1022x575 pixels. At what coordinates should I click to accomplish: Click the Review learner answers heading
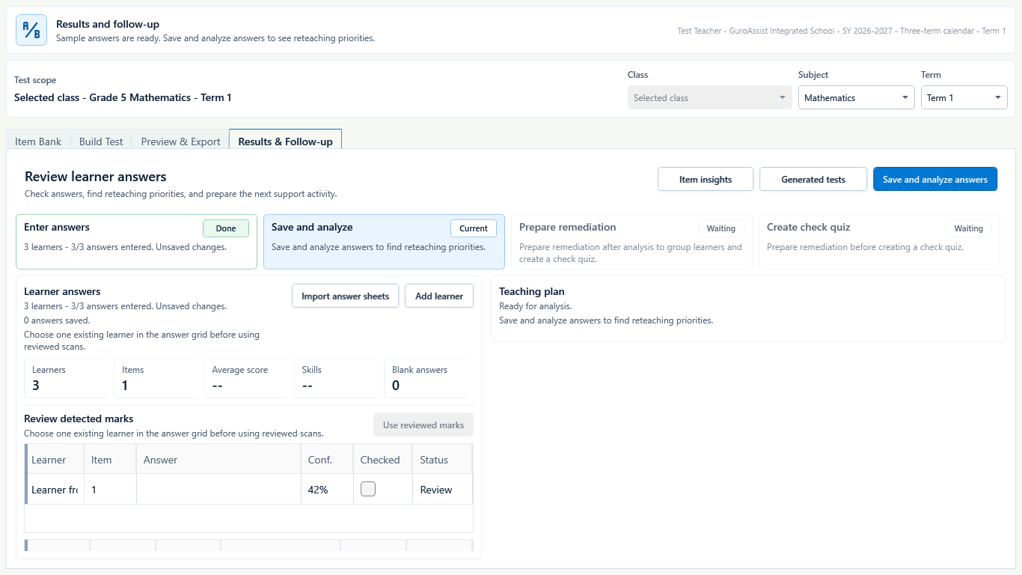pos(96,177)
